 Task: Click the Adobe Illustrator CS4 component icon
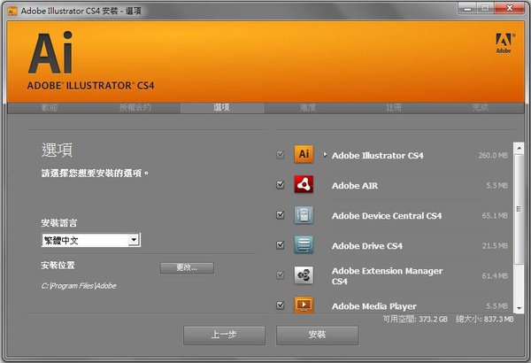pyautogui.click(x=304, y=154)
